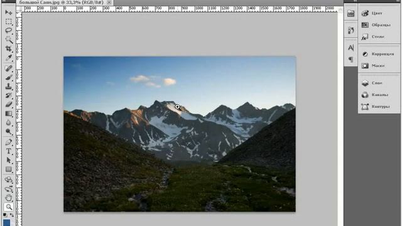Select the Path Selection arrow tool
The width and height of the screenshot is (402, 226).
[x=9, y=160]
